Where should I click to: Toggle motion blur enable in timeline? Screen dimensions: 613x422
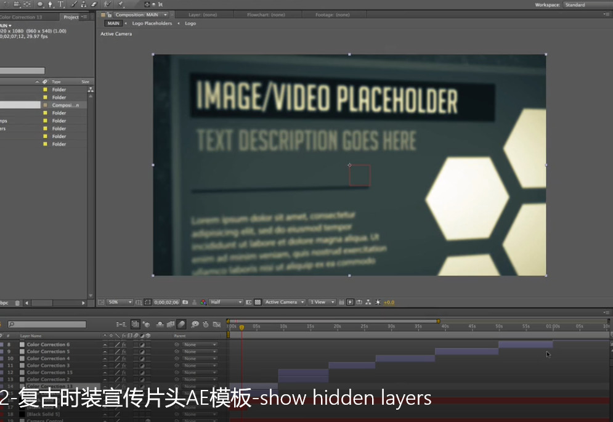pyautogui.click(x=182, y=324)
